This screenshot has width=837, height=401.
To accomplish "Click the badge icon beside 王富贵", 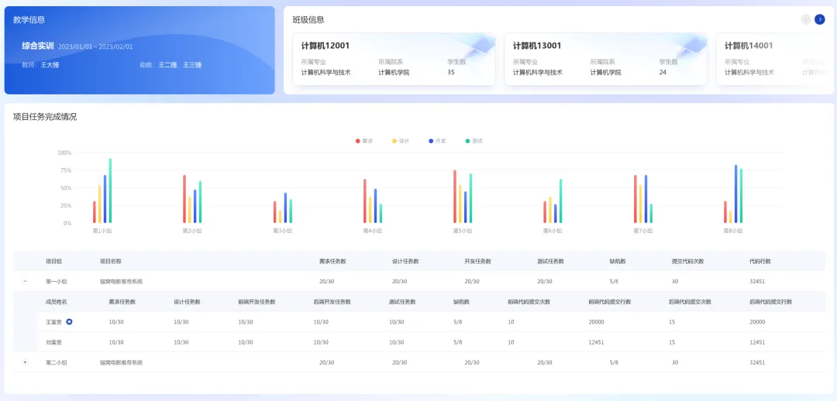I will coord(70,321).
